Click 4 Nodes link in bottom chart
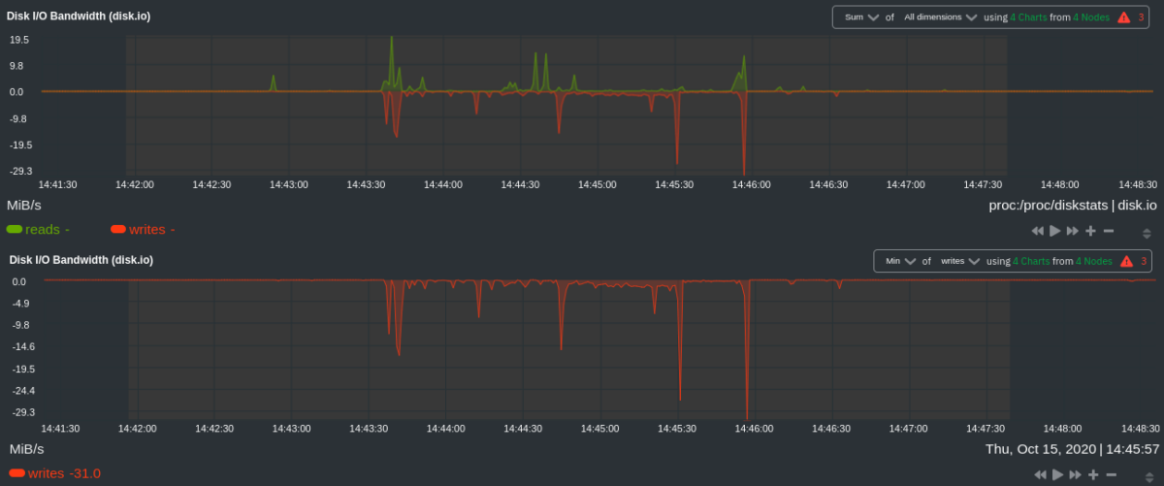The width and height of the screenshot is (1164, 486). pos(1091,261)
